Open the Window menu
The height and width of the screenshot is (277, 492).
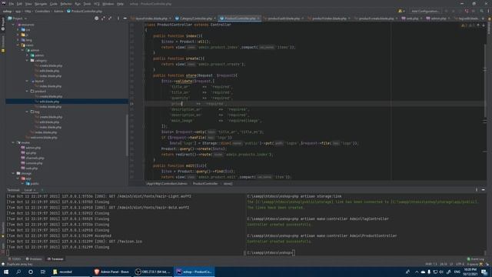point(108,4)
